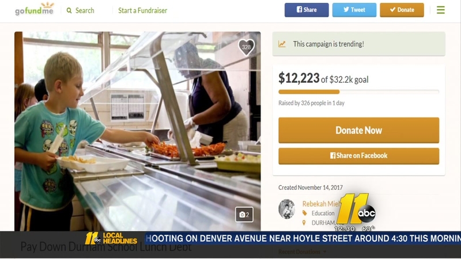The height and width of the screenshot is (259, 461).
Task: Click the organizer's profile picture
Action: coord(286,209)
